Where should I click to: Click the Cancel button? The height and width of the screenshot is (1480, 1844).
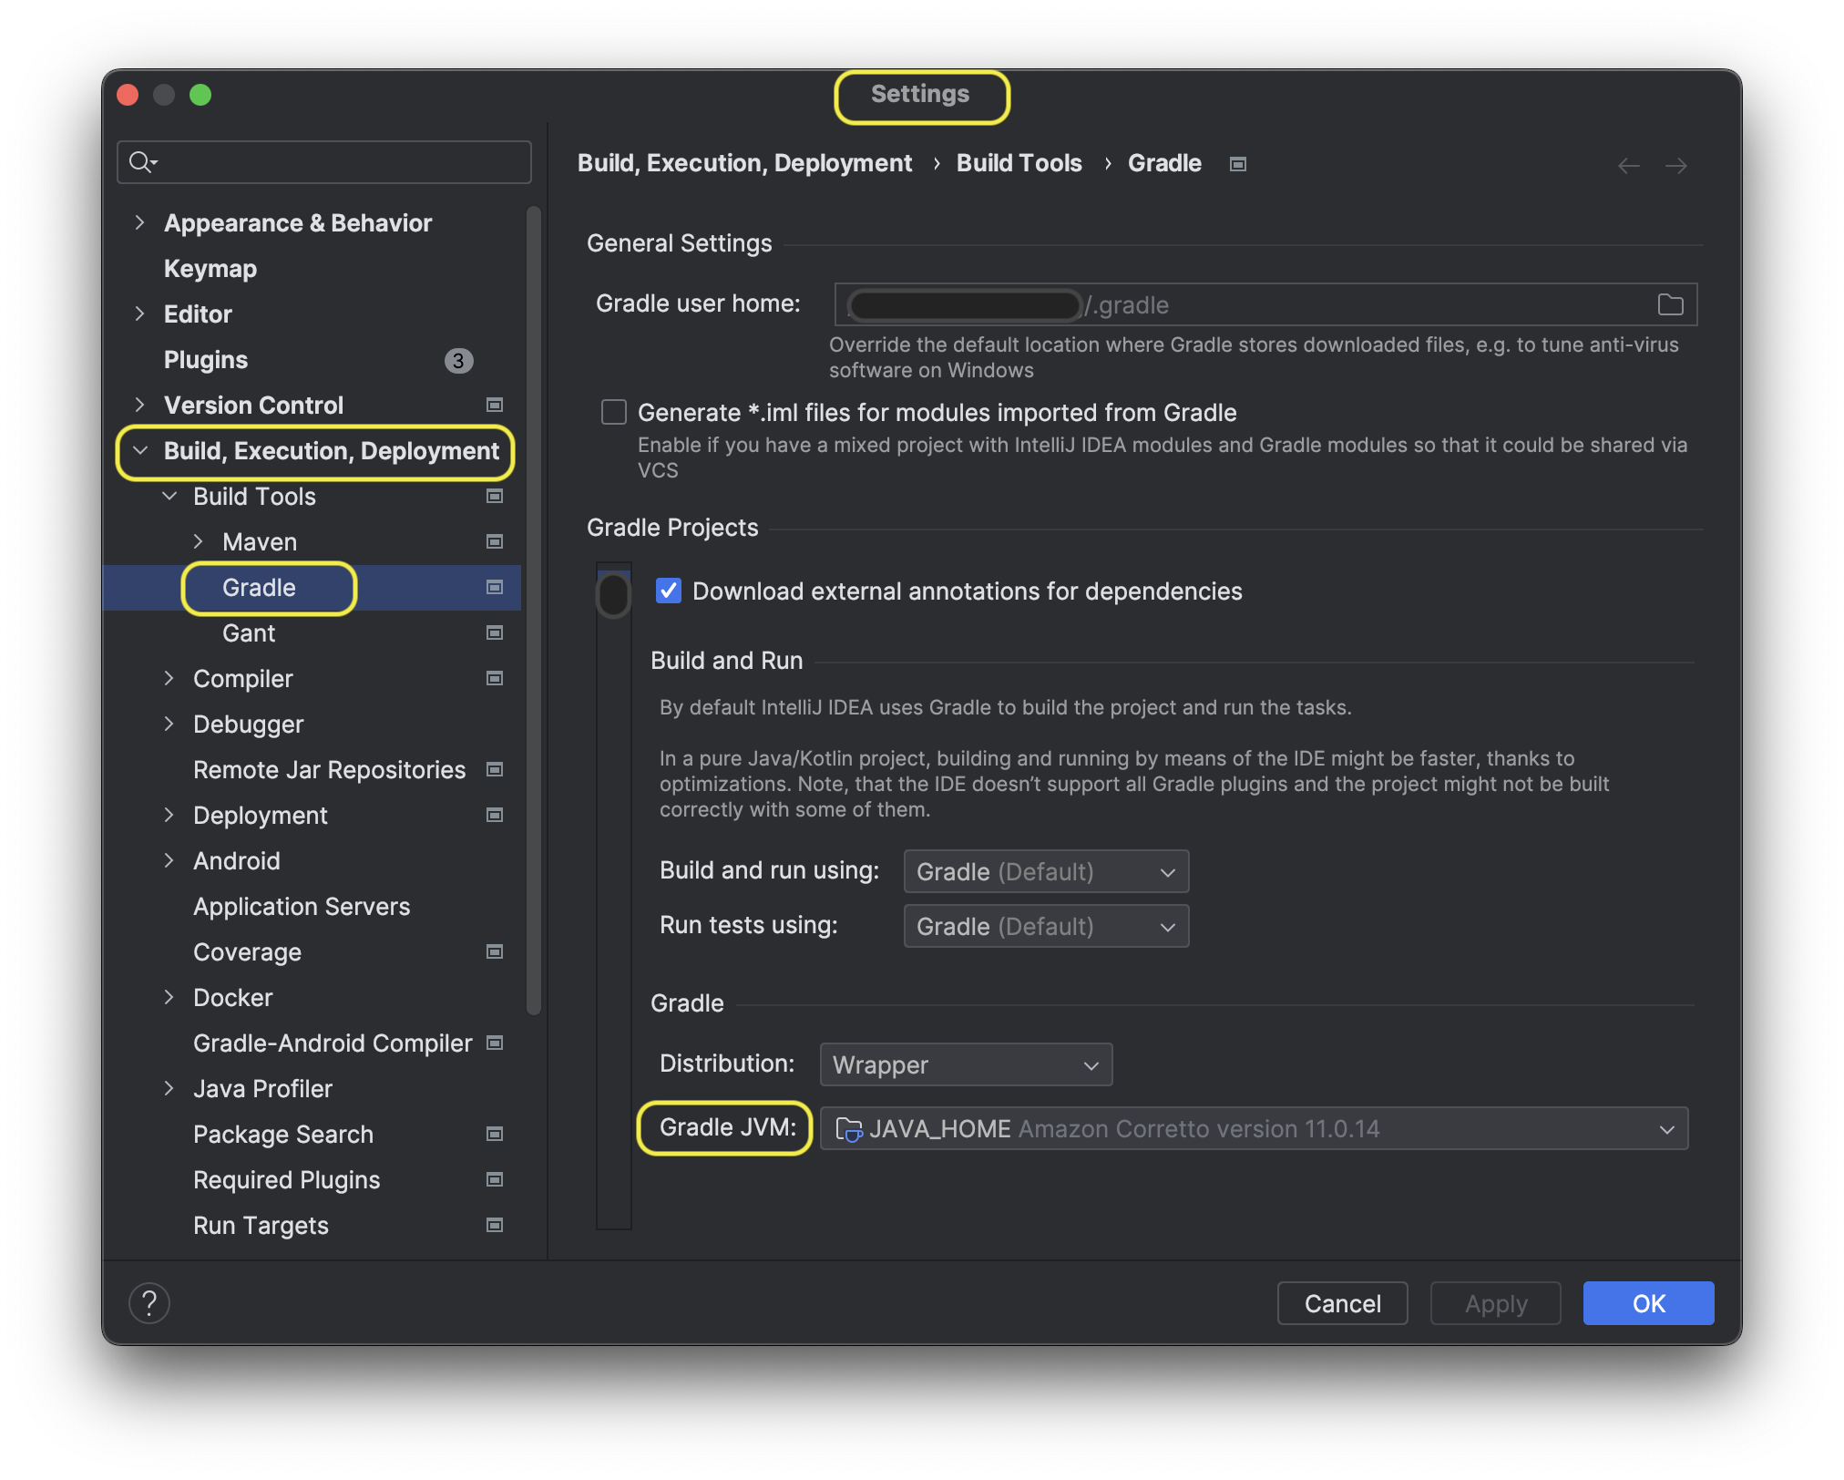[x=1341, y=1303]
